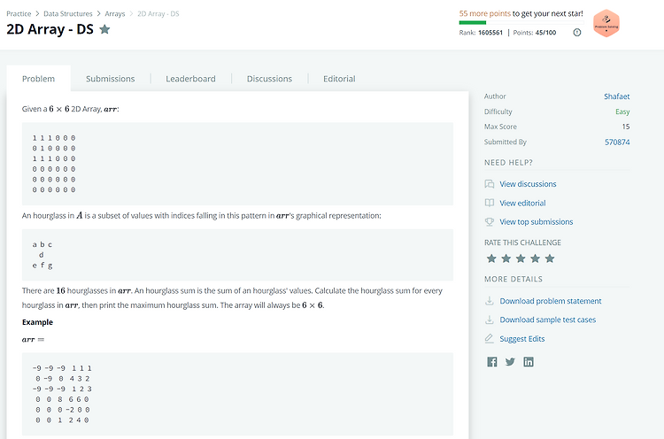
Task: Open View top submissions link
Action: point(537,222)
